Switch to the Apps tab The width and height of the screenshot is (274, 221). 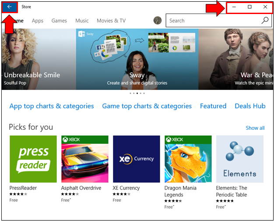point(38,21)
